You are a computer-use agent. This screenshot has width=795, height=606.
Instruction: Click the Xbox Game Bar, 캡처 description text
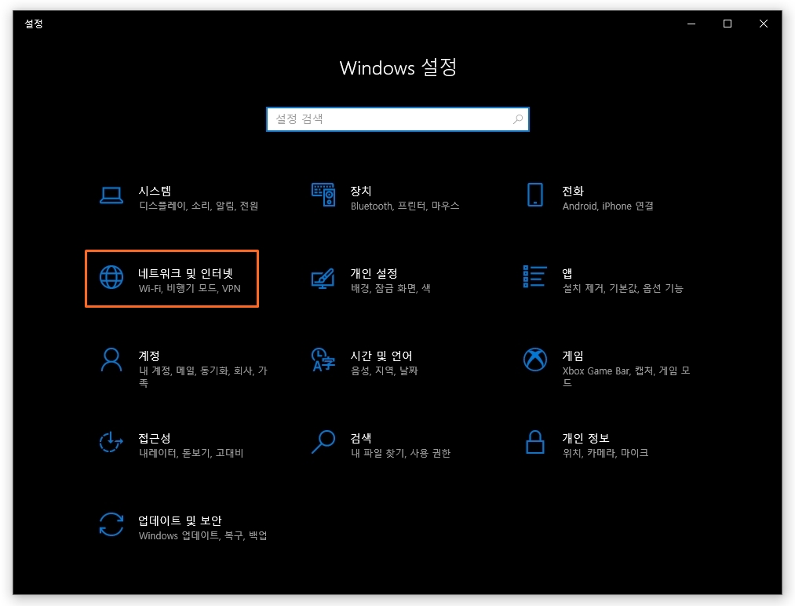[x=626, y=377]
